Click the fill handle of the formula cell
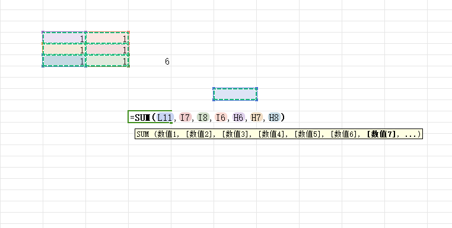This screenshot has width=452, height=228. 171,123
